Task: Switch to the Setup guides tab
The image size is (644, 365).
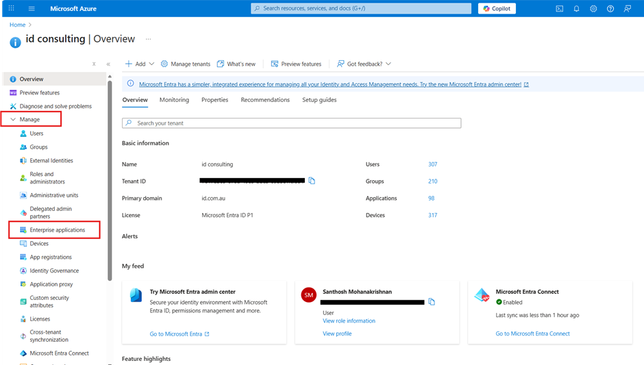Action: (x=319, y=100)
